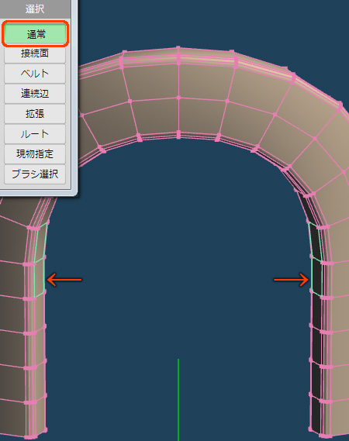The width and height of the screenshot is (349, 441).
Task: Click the right red arrow annotation
Action: pyautogui.click(x=292, y=280)
